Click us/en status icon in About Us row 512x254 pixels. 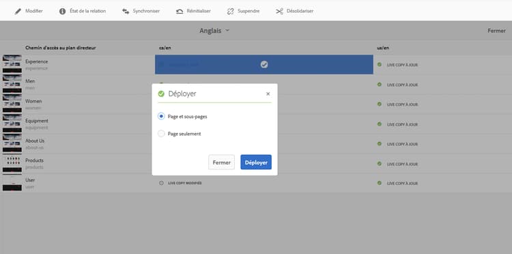pyautogui.click(x=380, y=143)
